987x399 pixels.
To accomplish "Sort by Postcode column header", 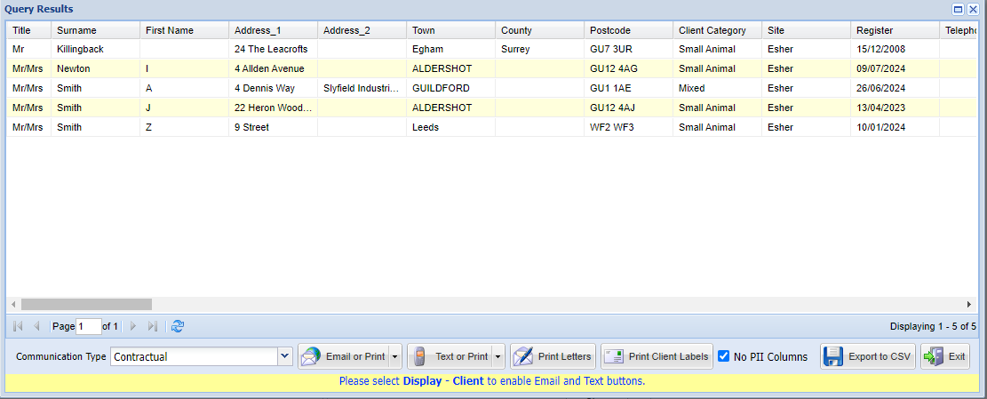I will [x=628, y=30].
